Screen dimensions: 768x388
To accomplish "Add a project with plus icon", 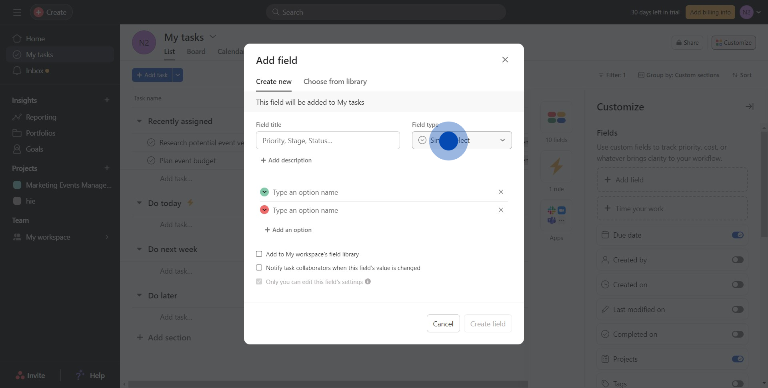I will [107, 168].
